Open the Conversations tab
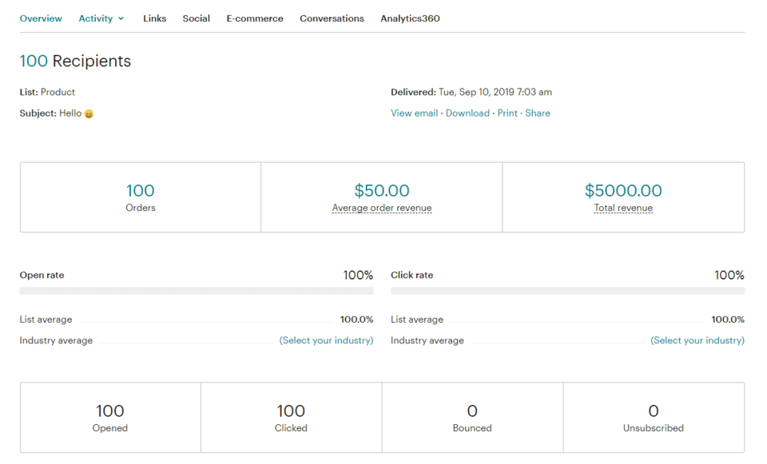The height and width of the screenshot is (464, 767). (x=332, y=18)
